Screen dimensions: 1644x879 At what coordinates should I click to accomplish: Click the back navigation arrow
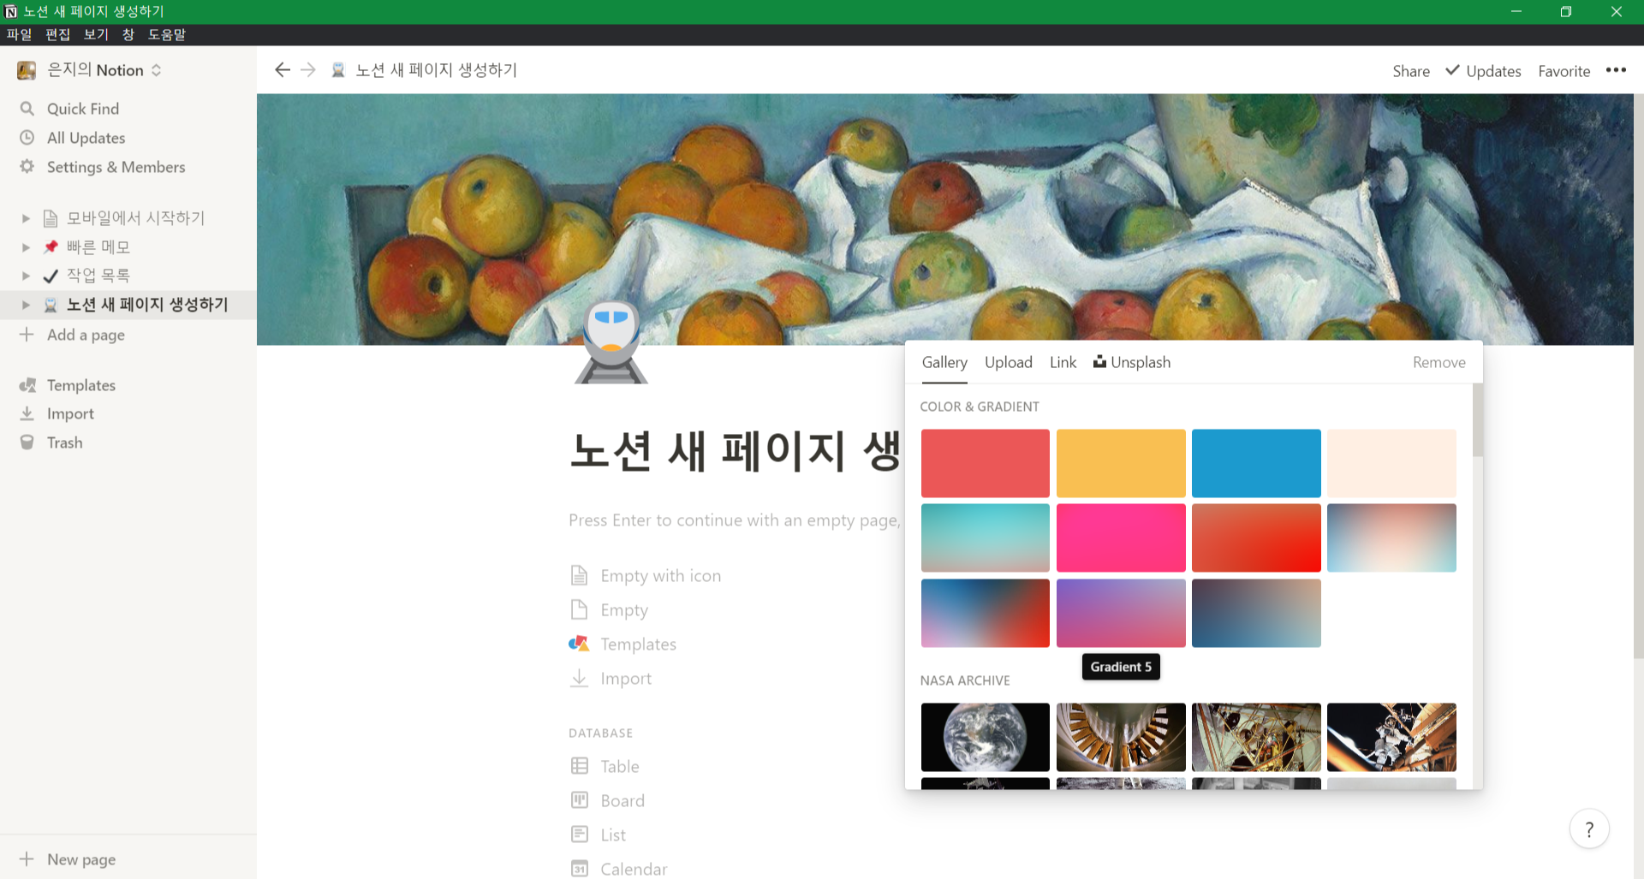282,70
